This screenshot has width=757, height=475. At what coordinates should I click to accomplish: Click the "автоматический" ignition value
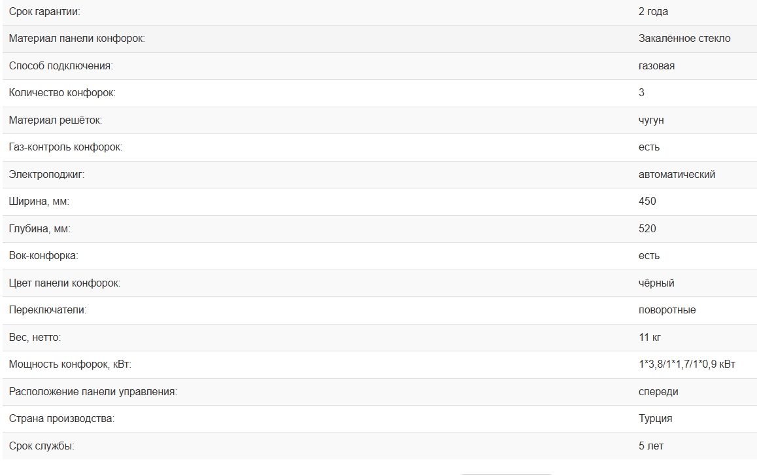coord(677,175)
